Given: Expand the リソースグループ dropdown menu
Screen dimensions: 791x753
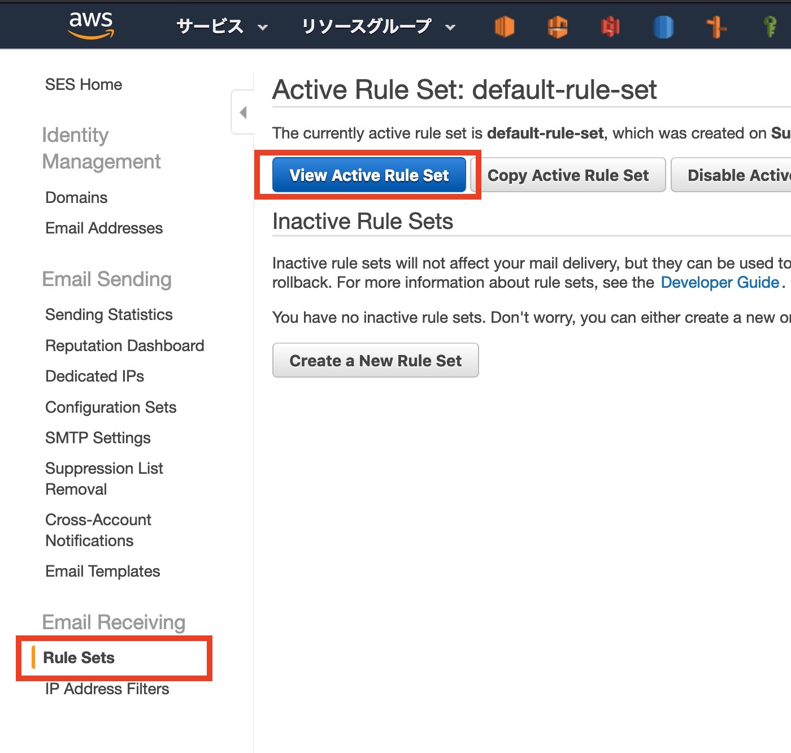Looking at the screenshot, I should 378,27.
